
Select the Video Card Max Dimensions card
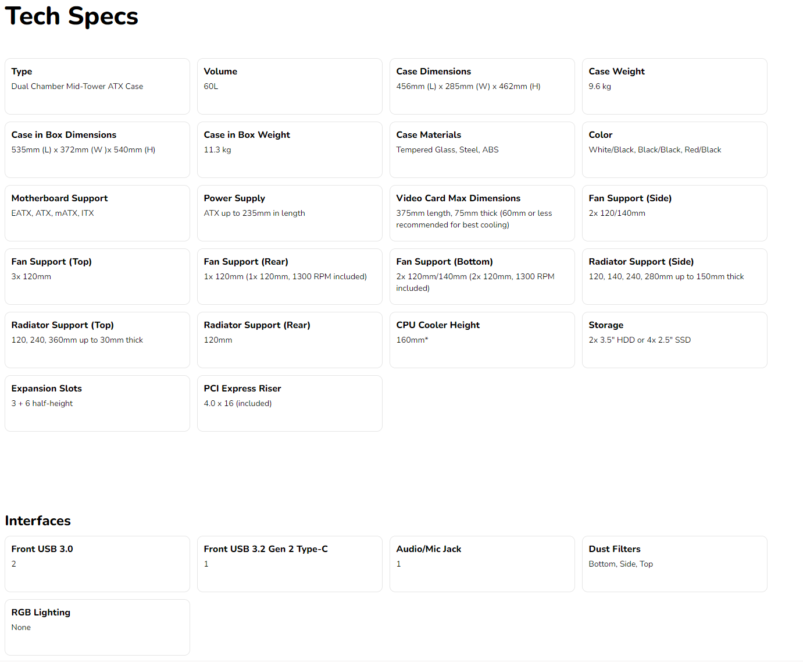click(x=482, y=213)
